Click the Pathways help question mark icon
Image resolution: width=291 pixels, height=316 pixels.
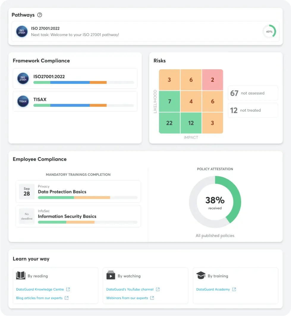pyautogui.click(x=40, y=15)
